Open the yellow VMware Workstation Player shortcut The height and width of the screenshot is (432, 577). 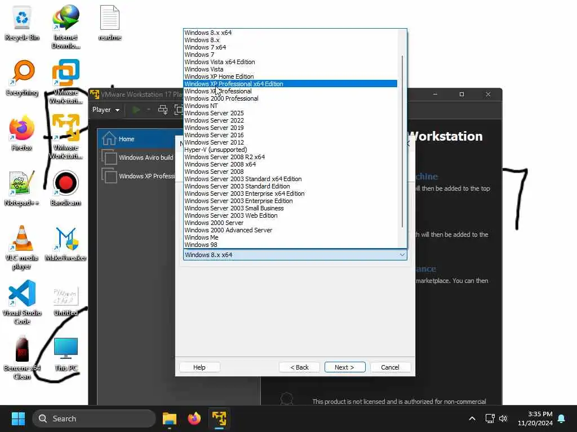66,137
